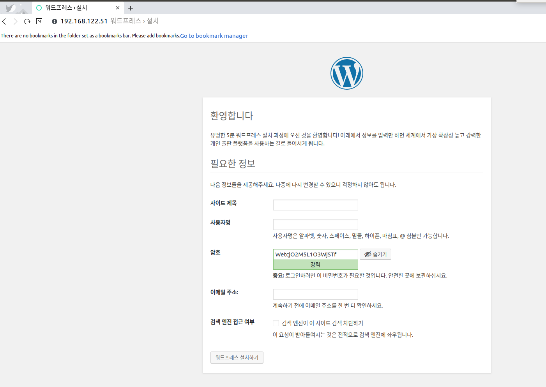
Task: Open the Go to bookmark manager link
Action: [214, 36]
